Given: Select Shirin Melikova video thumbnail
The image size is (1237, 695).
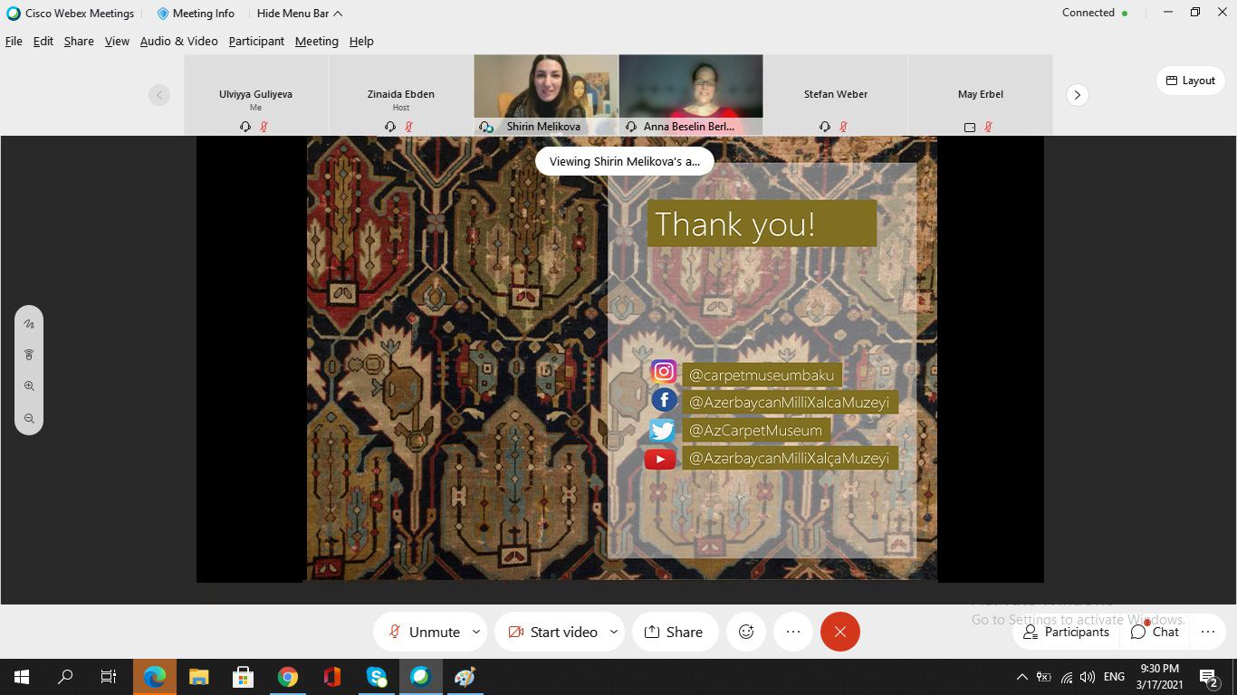Looking at the screenshot, I should coord(546,95).
